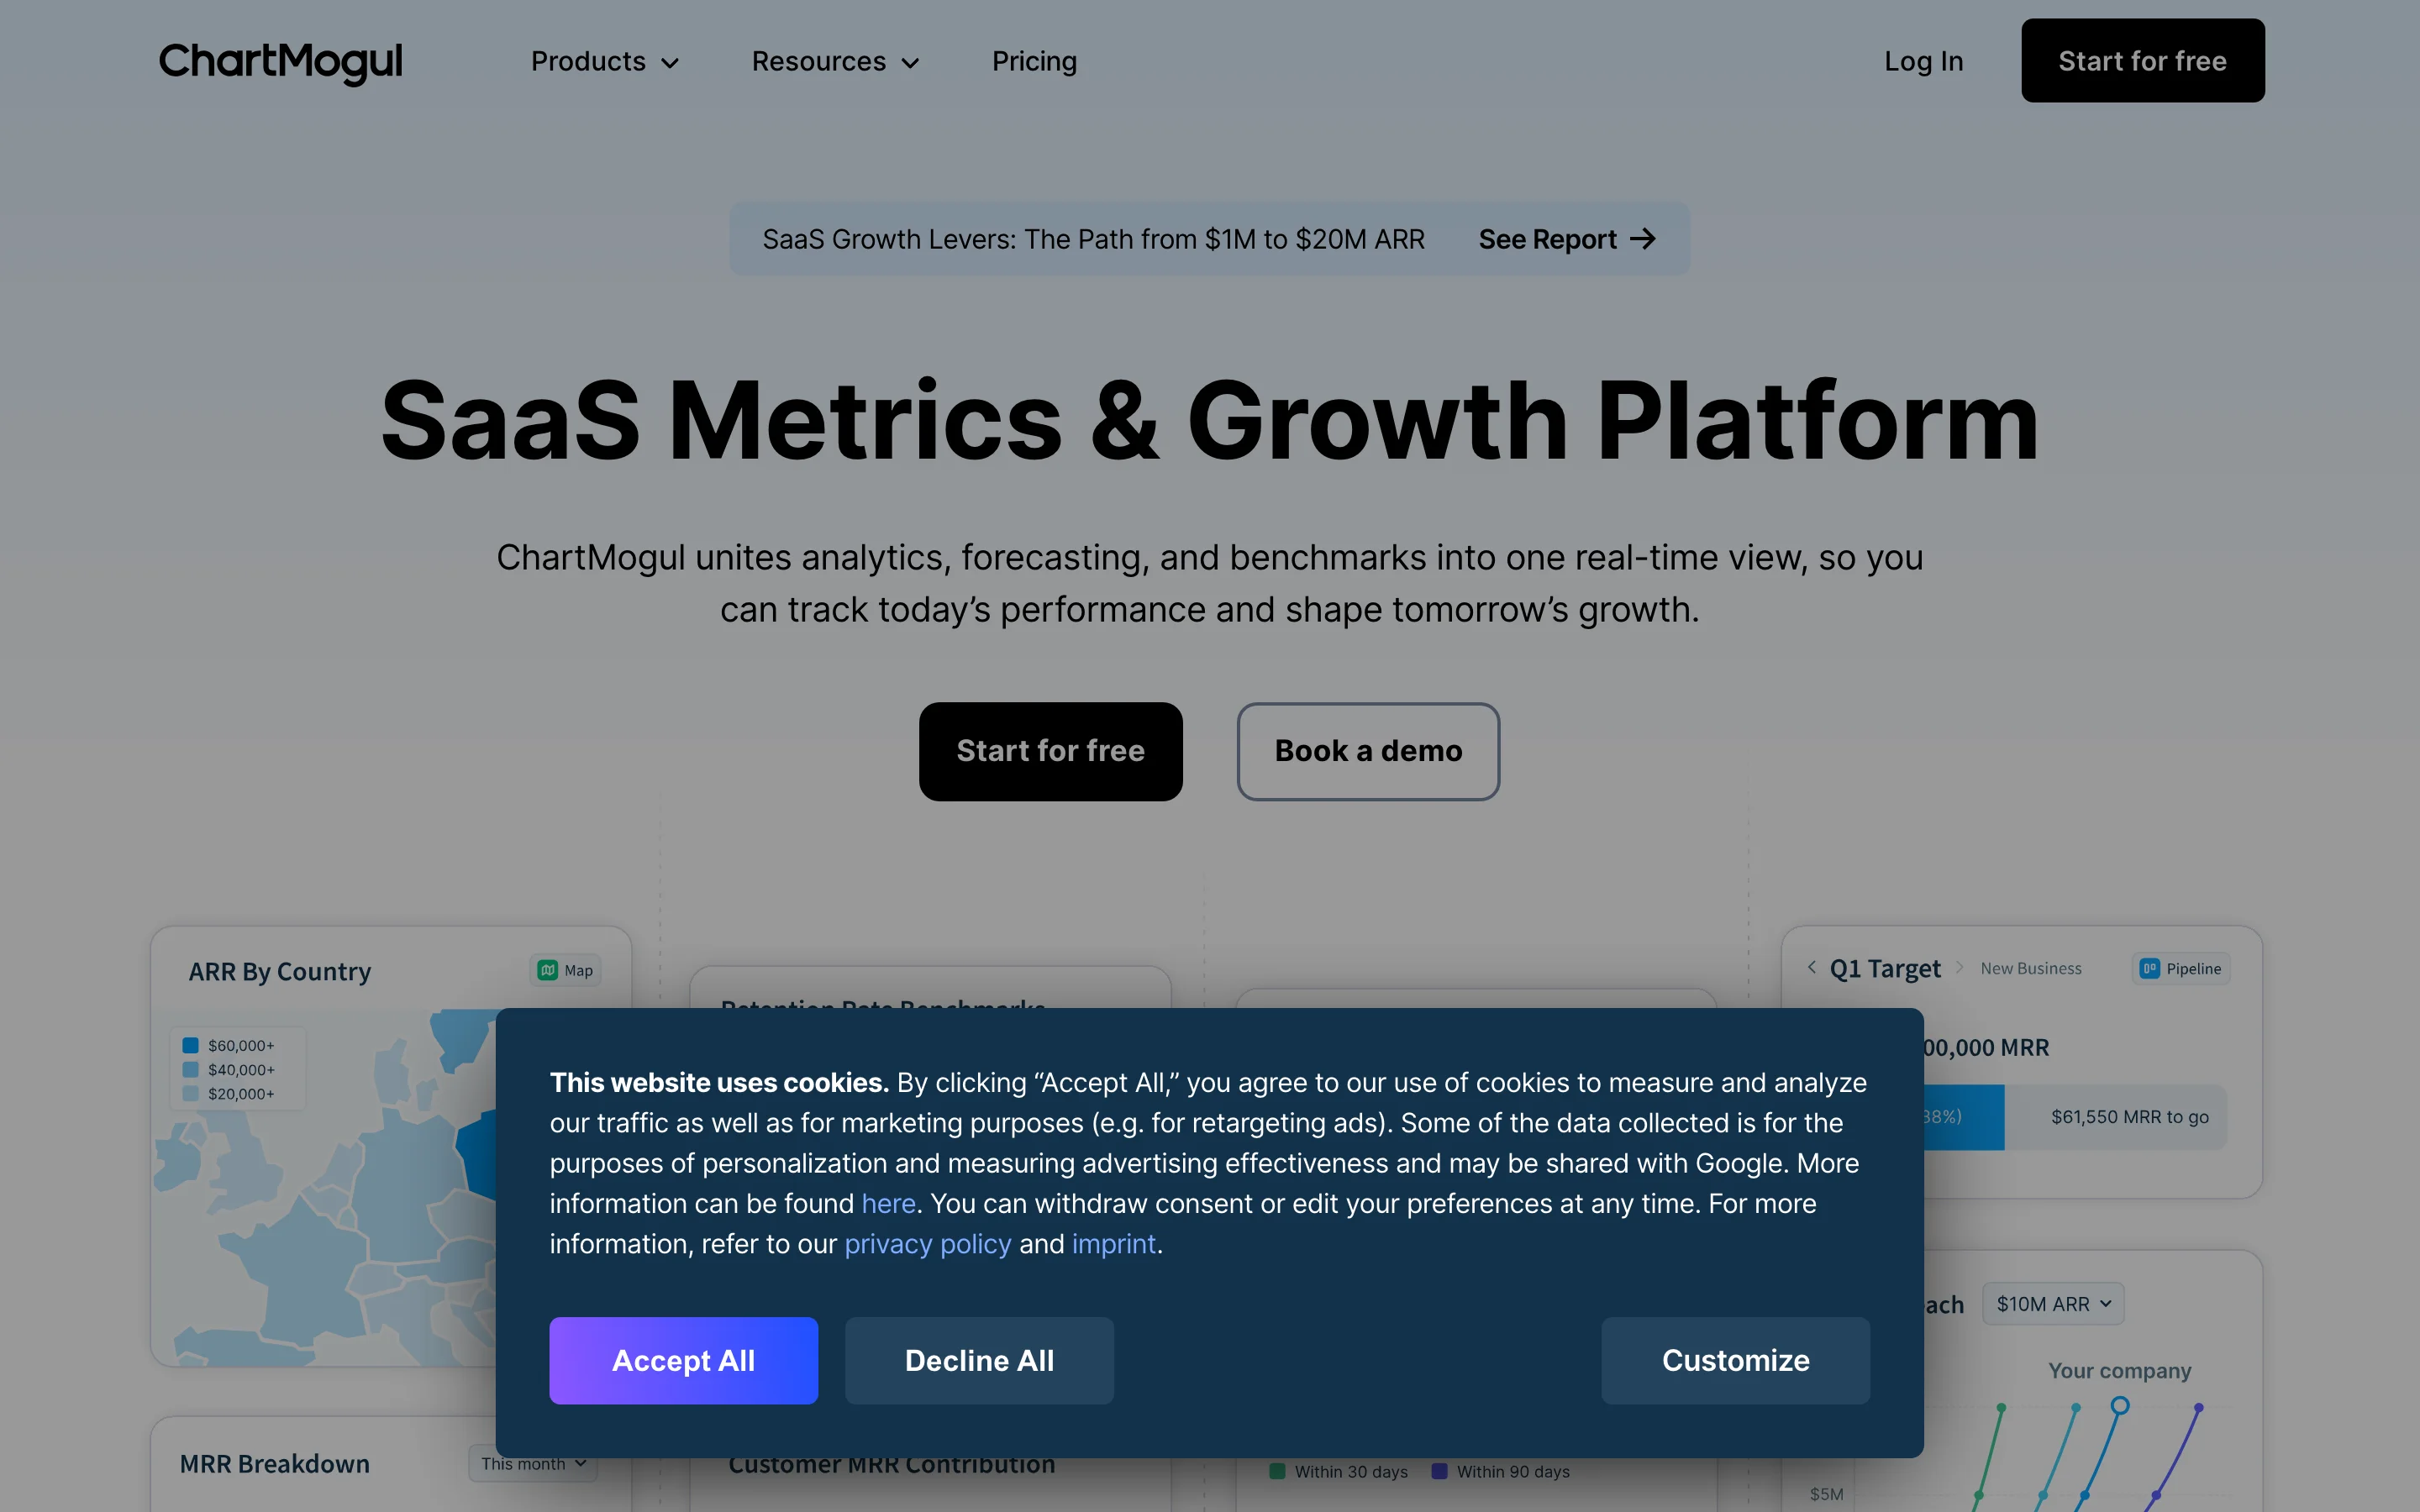Viewport: 2420px width, 1512px height.
Task: Click the arrow icon next to See Report
Action: click(x=1642, y=239)
